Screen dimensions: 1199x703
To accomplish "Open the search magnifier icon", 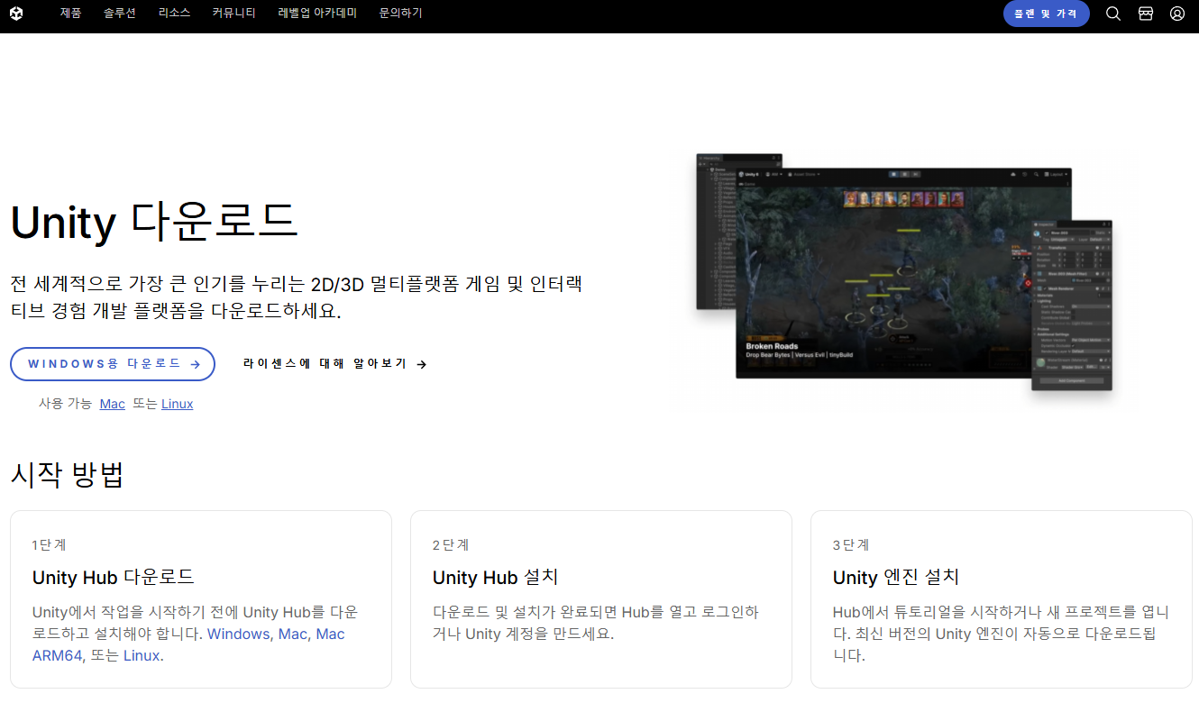I will tap(1113, 14).
